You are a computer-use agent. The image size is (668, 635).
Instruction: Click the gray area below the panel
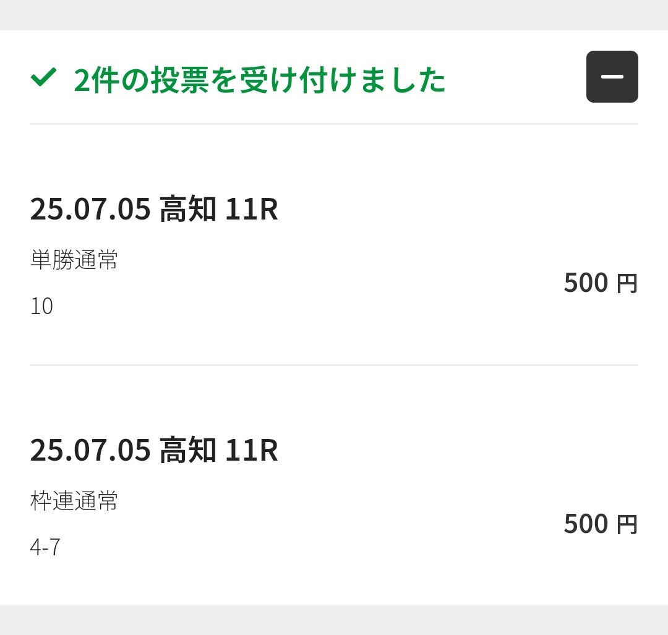tap(334, 620)
